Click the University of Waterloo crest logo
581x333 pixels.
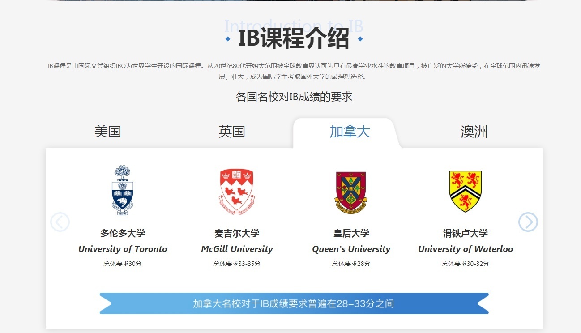pyautogui.click(x=465, y=191)
